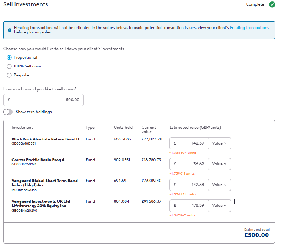Open Value dropdown for Vanguard Global Short Term Bond
The width and height of the screenshot is (301, 248).
pos(219,185)
